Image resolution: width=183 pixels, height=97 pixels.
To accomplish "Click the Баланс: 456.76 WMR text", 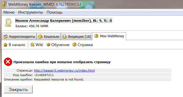I will pos(32,26).
